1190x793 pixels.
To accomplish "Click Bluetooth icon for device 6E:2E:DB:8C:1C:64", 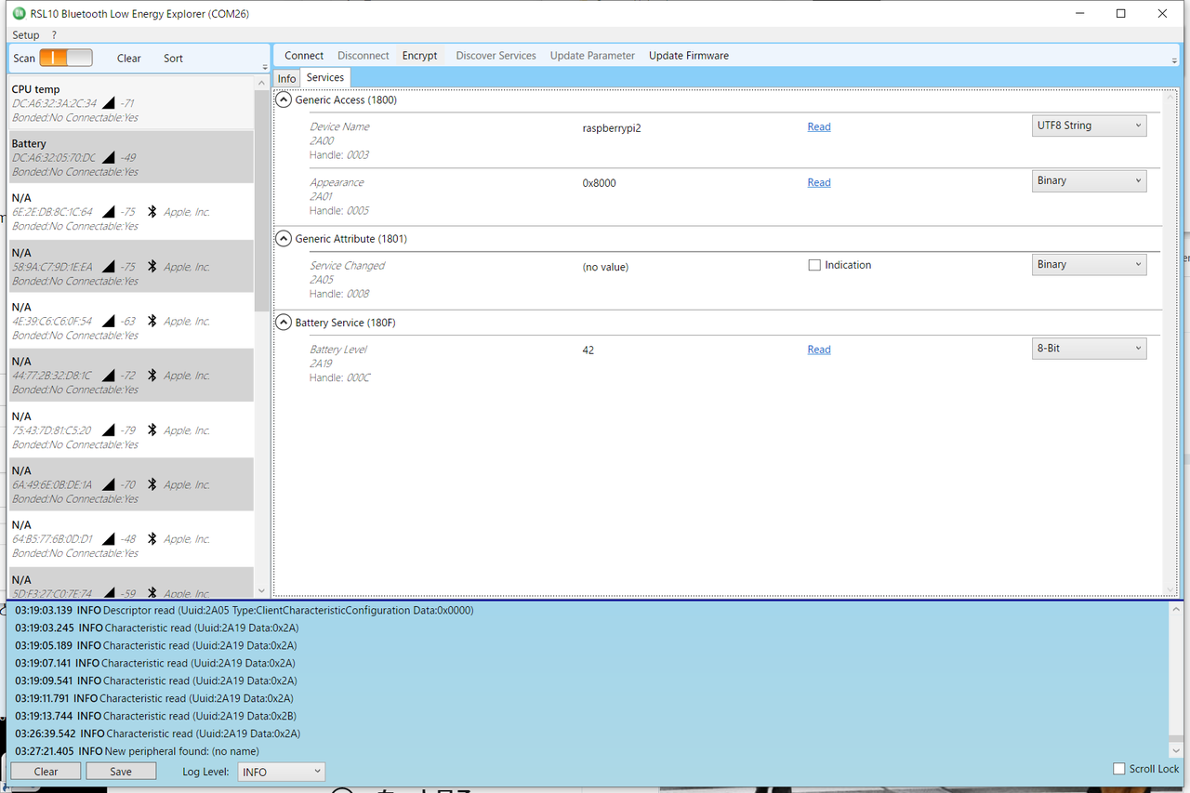I will [x=152, y=212].
